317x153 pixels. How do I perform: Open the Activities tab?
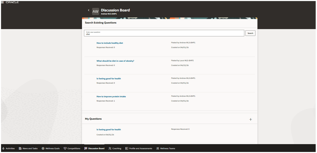[x=8, y=148]
